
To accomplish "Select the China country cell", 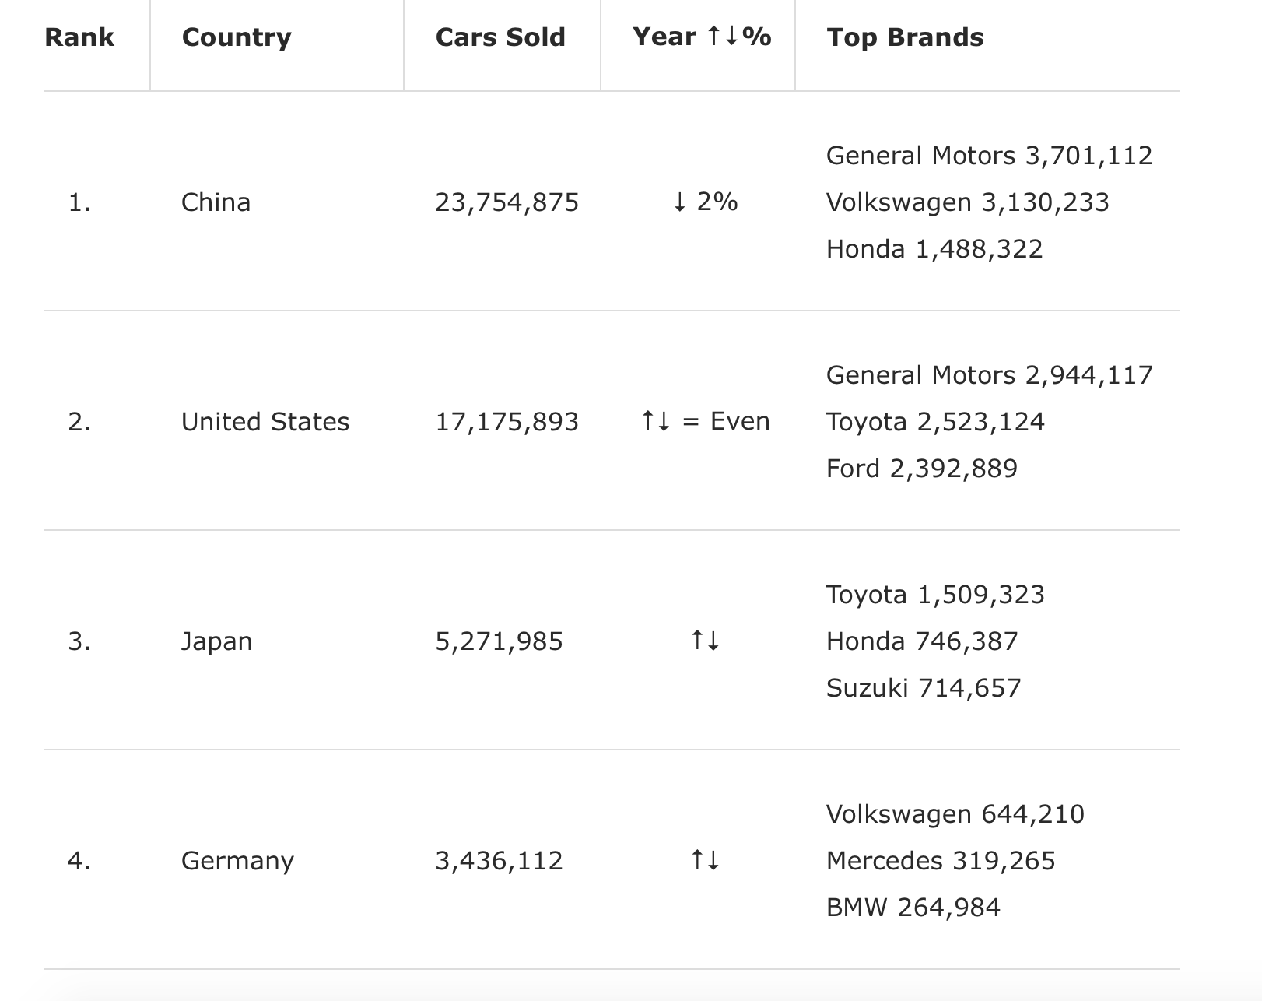I will tap(216, 202).
